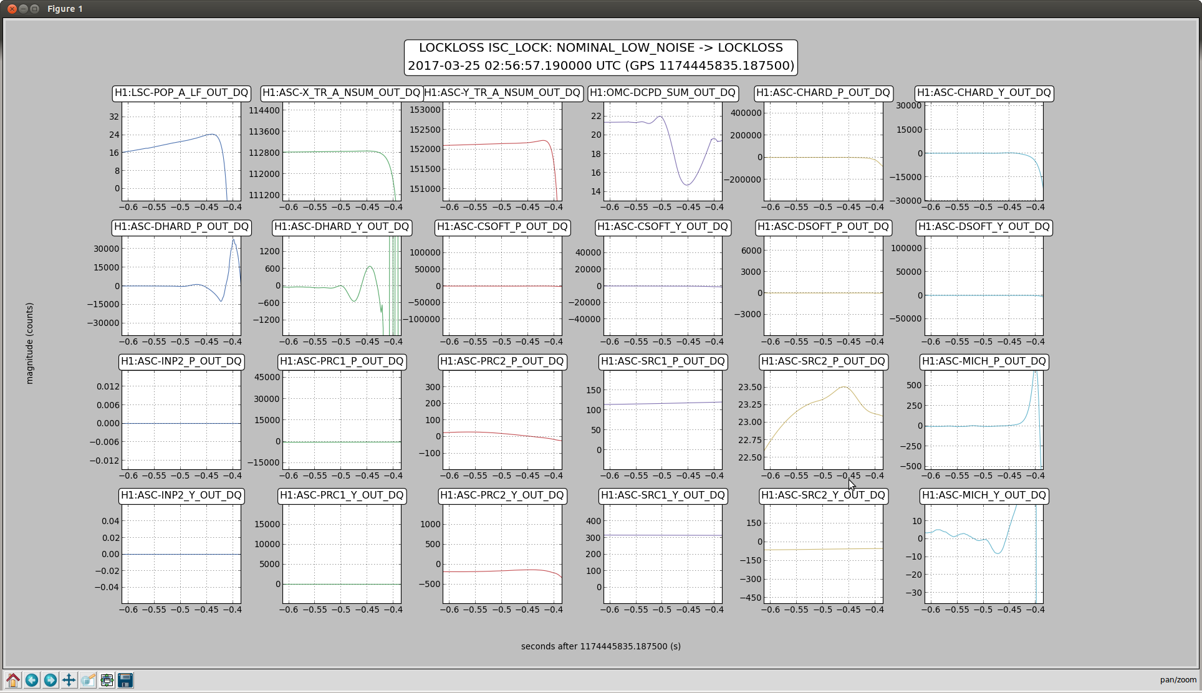Click the H1:ASC-MICH_Y_OUT_DQ plot title
1202x693 pixels.
(x=984, y=495)
